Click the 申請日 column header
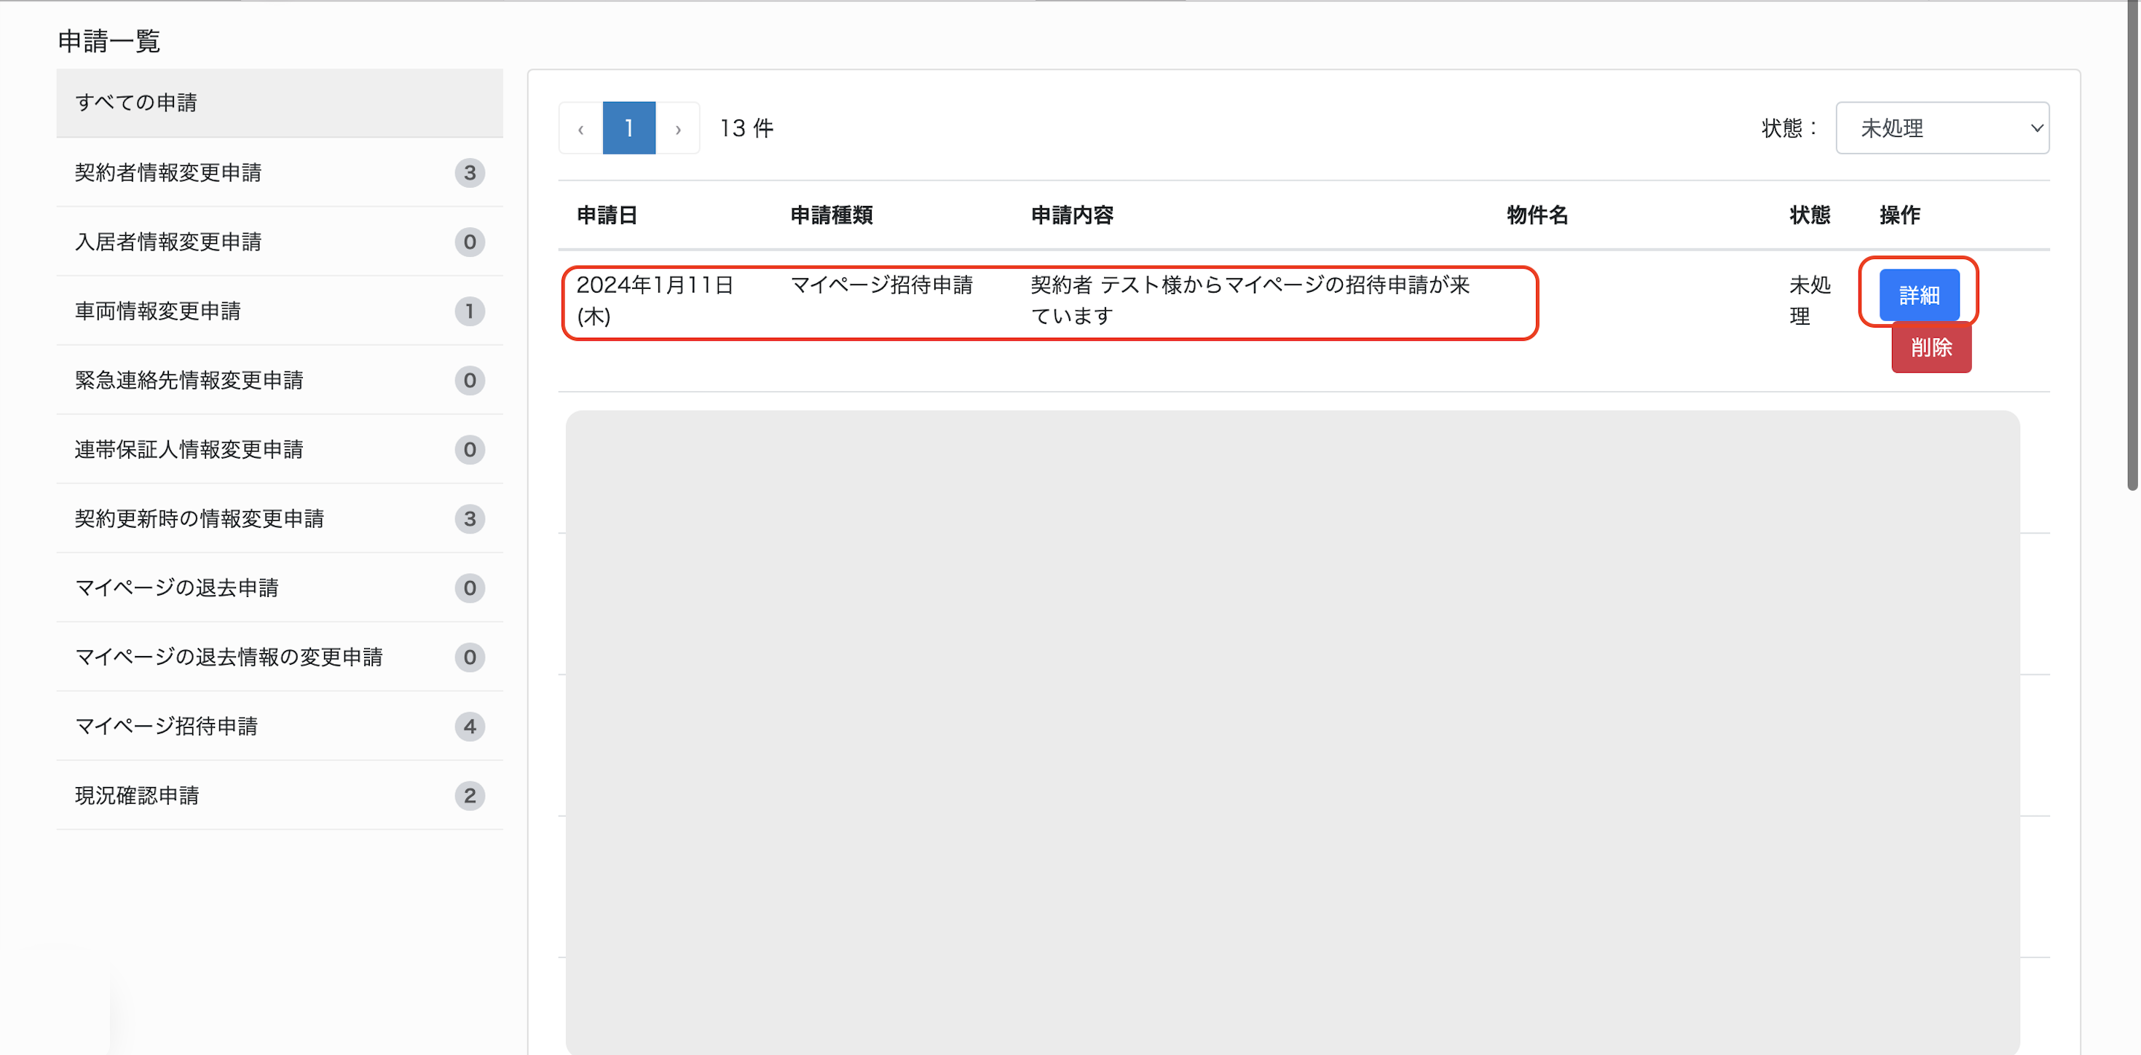Viewport: 2141px width, 1055px height. [x=607, y=216]
